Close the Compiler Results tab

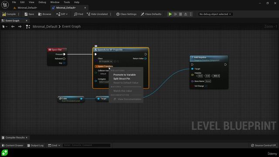click(x=27, y=138)
